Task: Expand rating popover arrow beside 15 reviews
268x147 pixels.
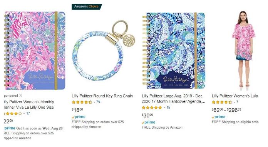Action: (x=164, y=107)
